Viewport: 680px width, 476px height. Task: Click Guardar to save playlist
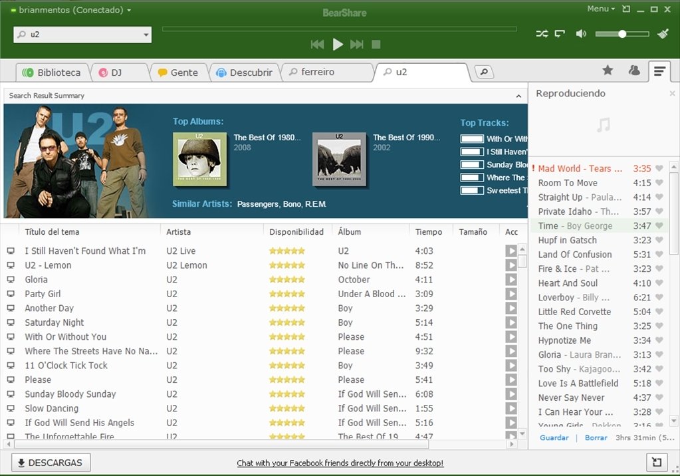pos(554,438)
